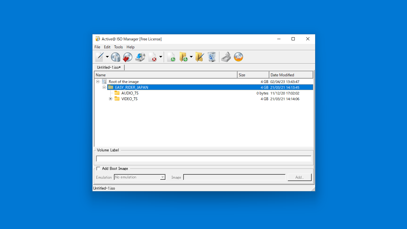The width and height of the screenshot is (407, 229).
Task: Click the drive with blue arrow icon
Action: click(140, 57)
